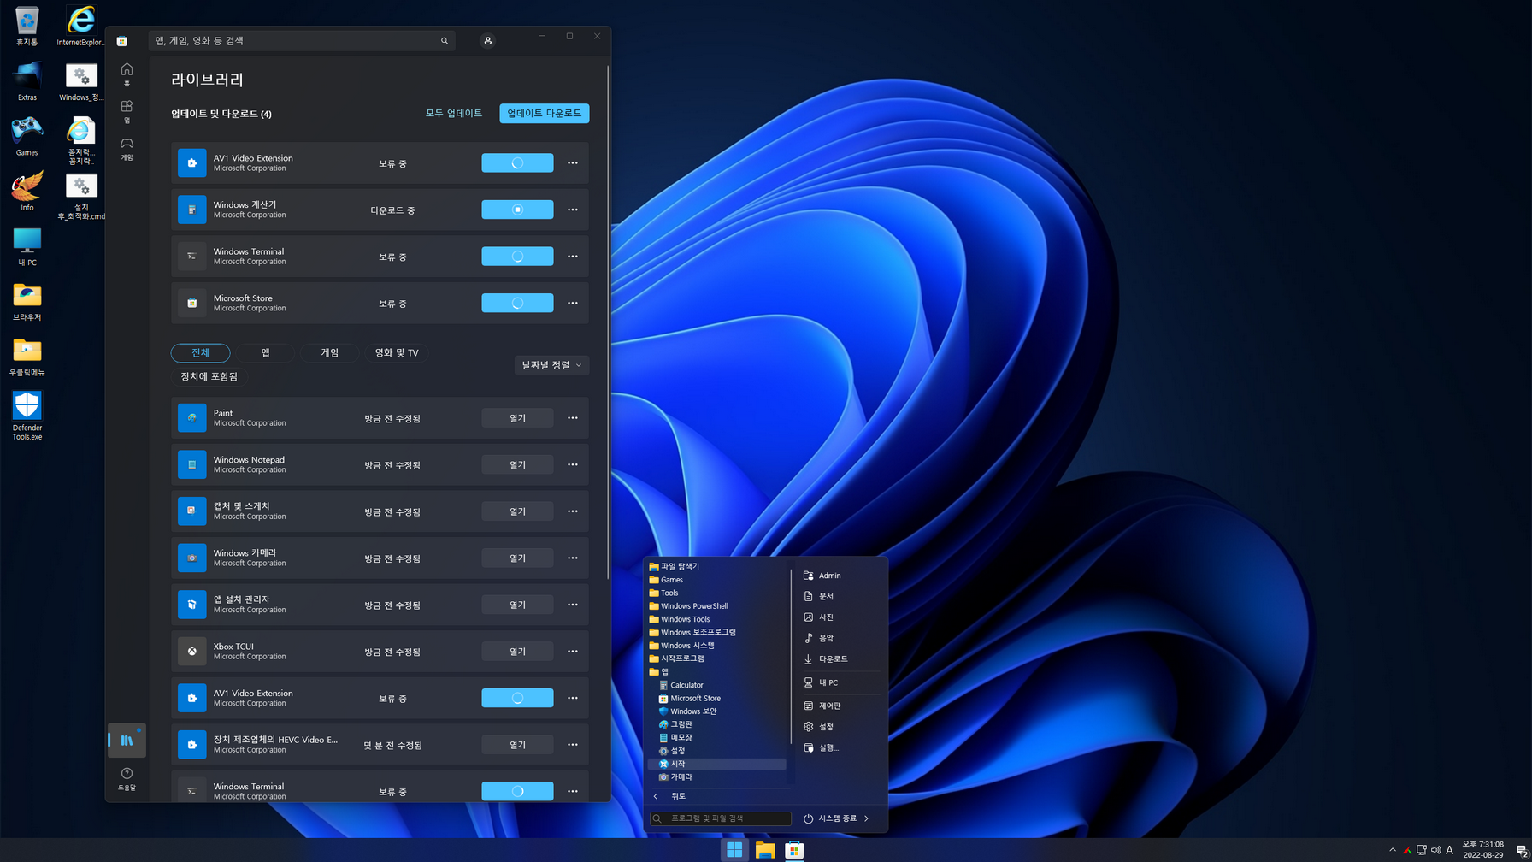
Task: Open the Recycle Bin desktop icon
Action: pos(27,26)
